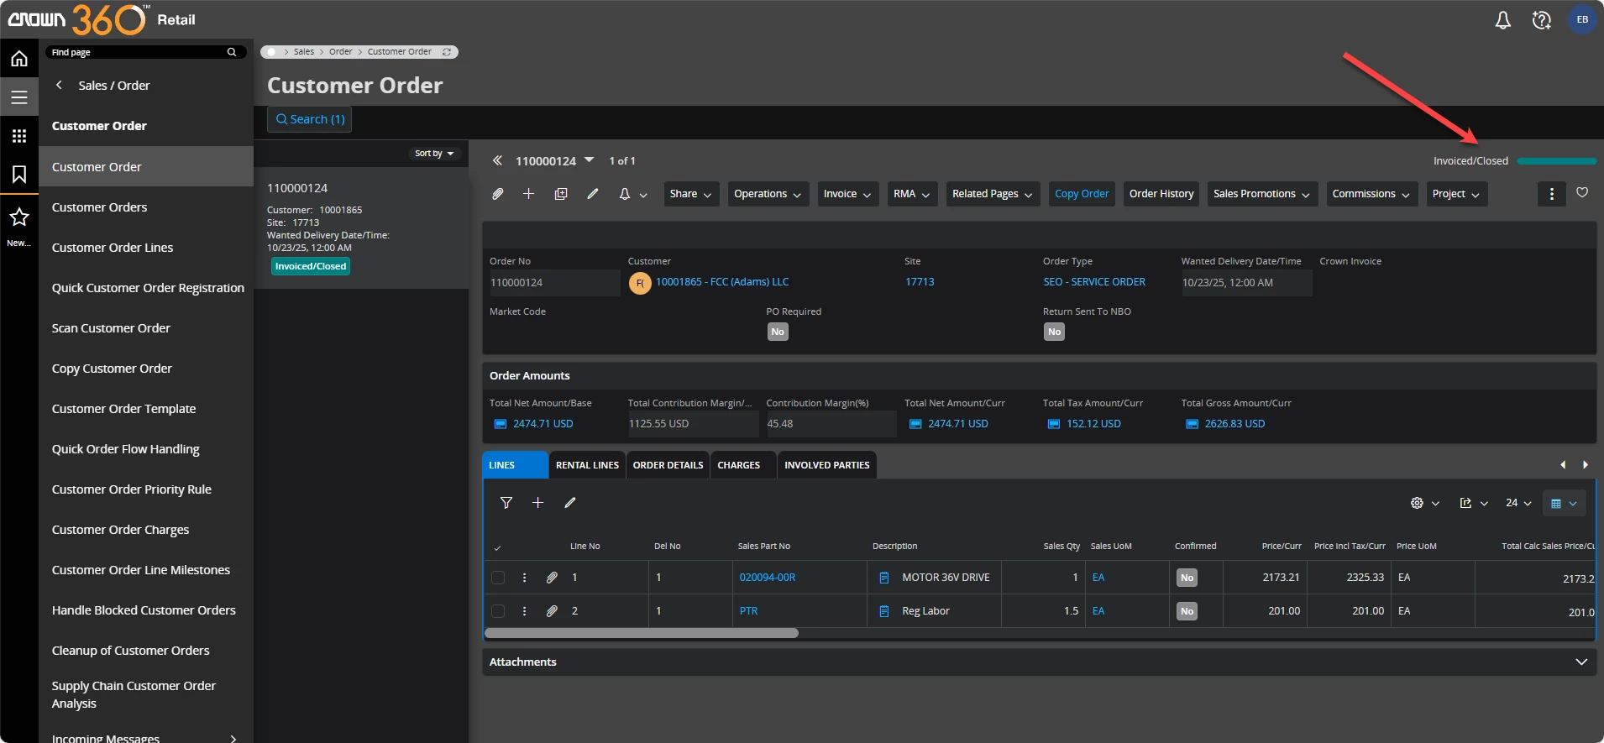
Task: Select the checkbox for Reg Labor line
Action: tap(498, 611)
